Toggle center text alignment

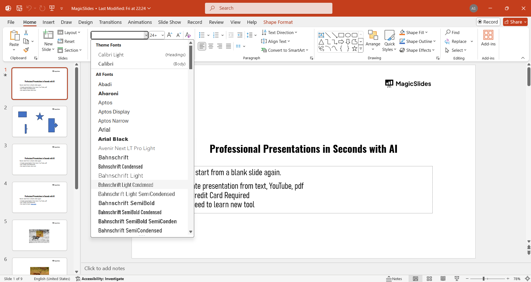click(211, 46)
